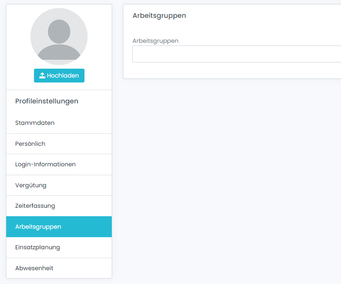Select highlighted Arbeitsgruppen sidebar item
341x284 pixels.
pyautogui.click(x=38, y=226)
